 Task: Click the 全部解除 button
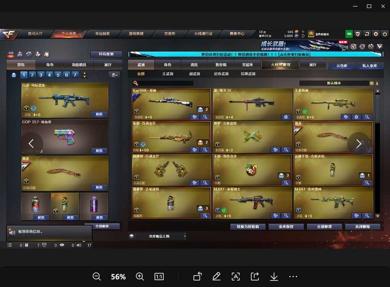[x=102, y=226]
